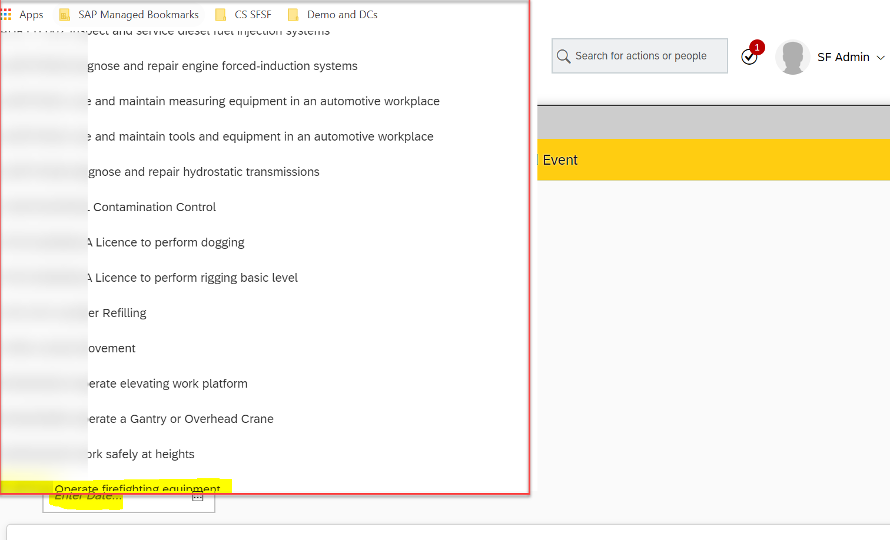Click the SF Admin name label
The width and height of the screenshot is (890, 540).
(x=843, y=57)
